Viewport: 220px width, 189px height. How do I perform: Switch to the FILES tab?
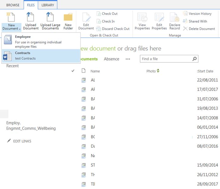click(x=31, y=5)
